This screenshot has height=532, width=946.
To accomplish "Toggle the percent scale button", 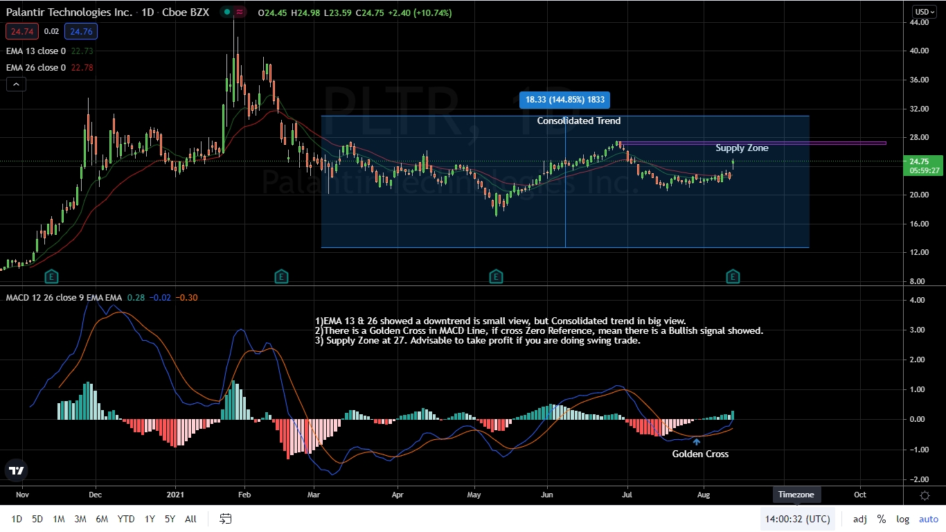I will pos(882,519).
